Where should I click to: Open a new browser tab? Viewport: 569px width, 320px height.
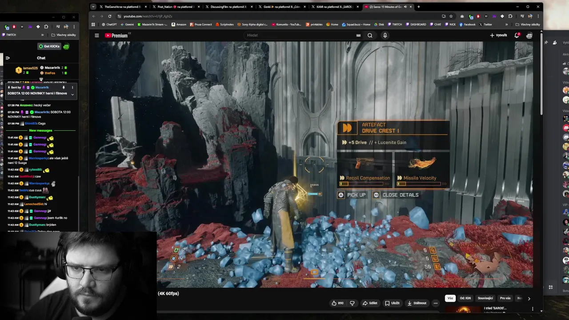coord(418,7)
